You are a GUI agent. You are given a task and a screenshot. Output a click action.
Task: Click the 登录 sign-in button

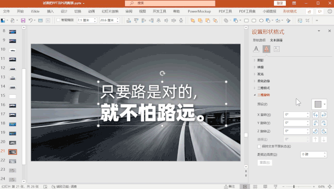[280, 3]
